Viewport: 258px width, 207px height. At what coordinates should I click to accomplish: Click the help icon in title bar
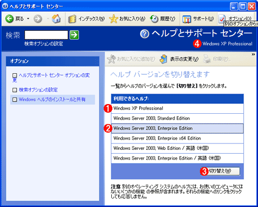click(5, 6)
